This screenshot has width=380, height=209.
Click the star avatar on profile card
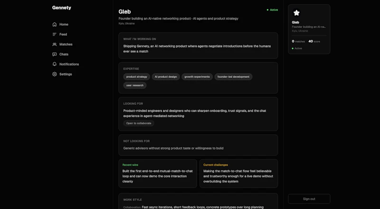pos(296,13)
